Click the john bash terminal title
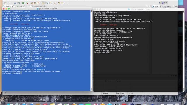Image resolution: width=187 pixels, height=105 pixels. pyautogui.click(x=139, y=9)
